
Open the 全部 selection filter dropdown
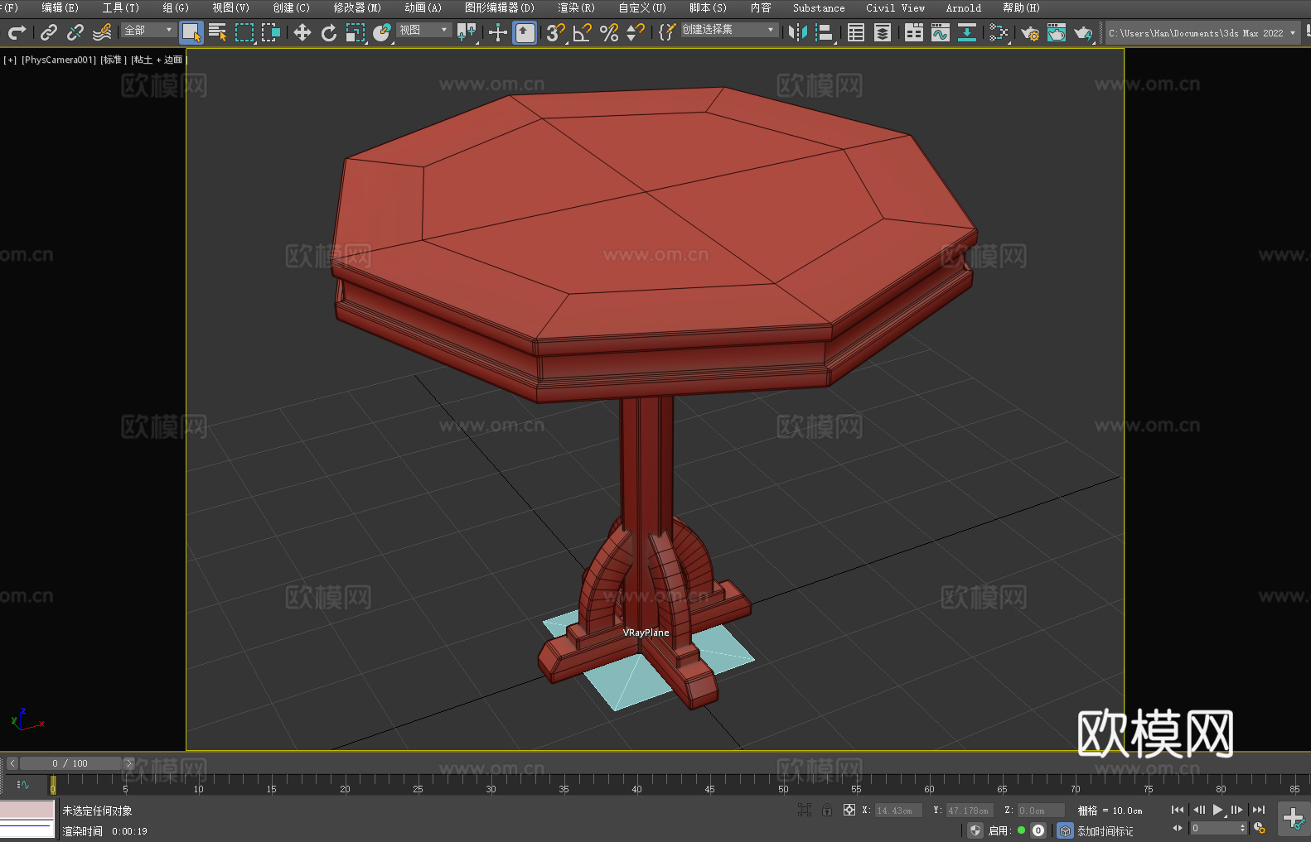coord(148,30)
